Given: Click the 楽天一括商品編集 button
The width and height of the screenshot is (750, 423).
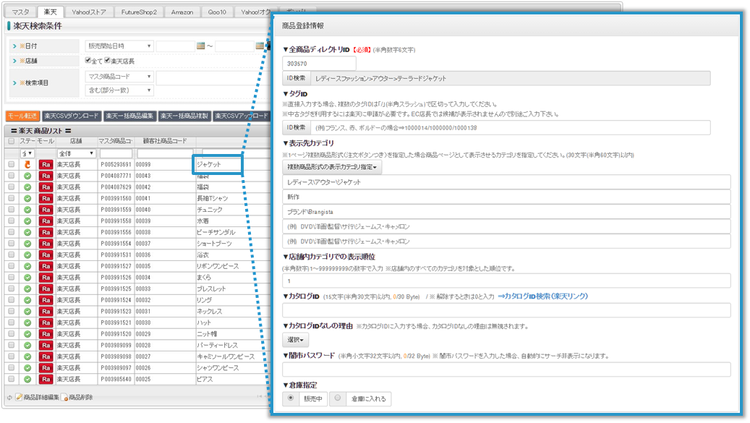Looking at the screenshot, I should [x=129, y=116].
